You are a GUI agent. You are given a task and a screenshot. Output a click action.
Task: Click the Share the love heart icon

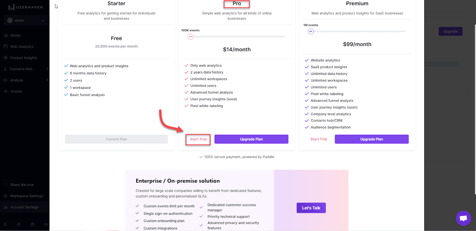[6, 185]
